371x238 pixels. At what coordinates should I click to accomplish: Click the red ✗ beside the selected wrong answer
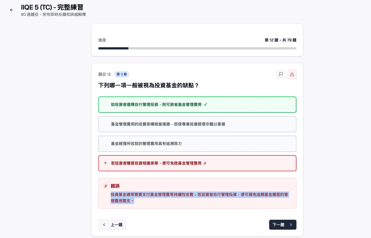tap(205, 163)
